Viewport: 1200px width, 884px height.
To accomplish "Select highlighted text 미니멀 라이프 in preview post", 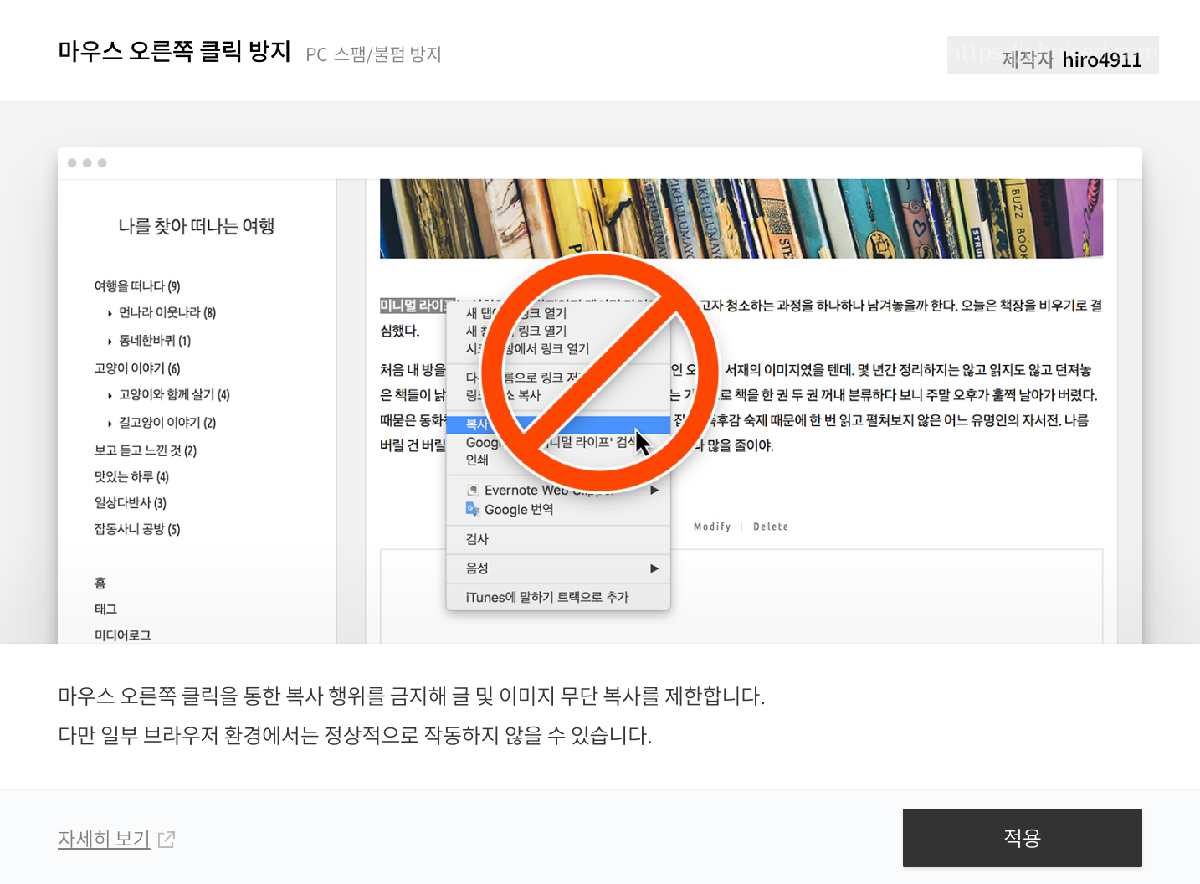I will click(x=418, y=306).
